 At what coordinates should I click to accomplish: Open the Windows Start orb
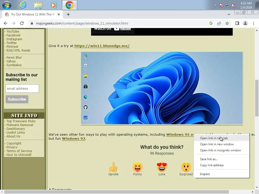[x=7, y=5]
